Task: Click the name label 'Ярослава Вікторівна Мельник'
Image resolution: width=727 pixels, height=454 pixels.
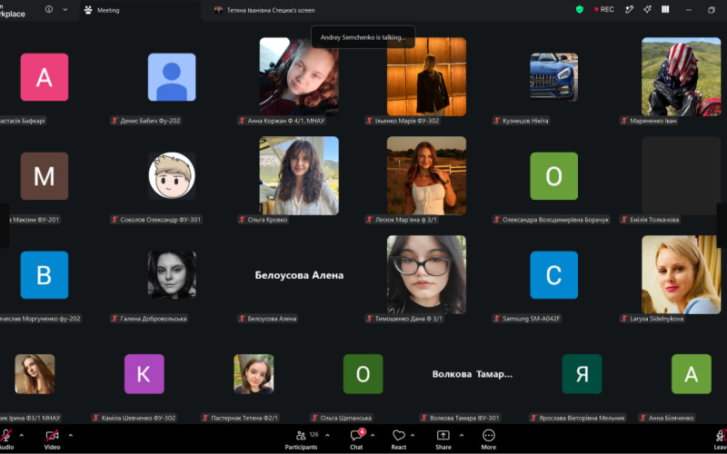Action: pyautogui.click(x=582, y=418)
